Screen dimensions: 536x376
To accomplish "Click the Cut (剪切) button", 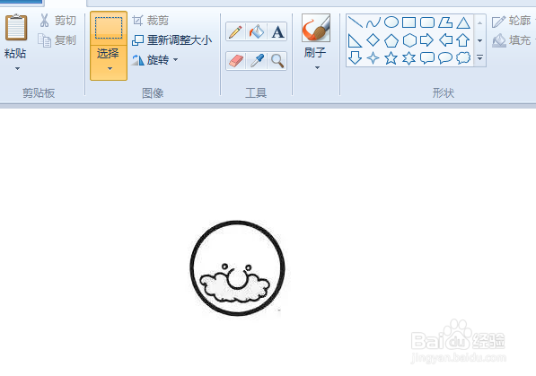I will (x=57, y=21).
